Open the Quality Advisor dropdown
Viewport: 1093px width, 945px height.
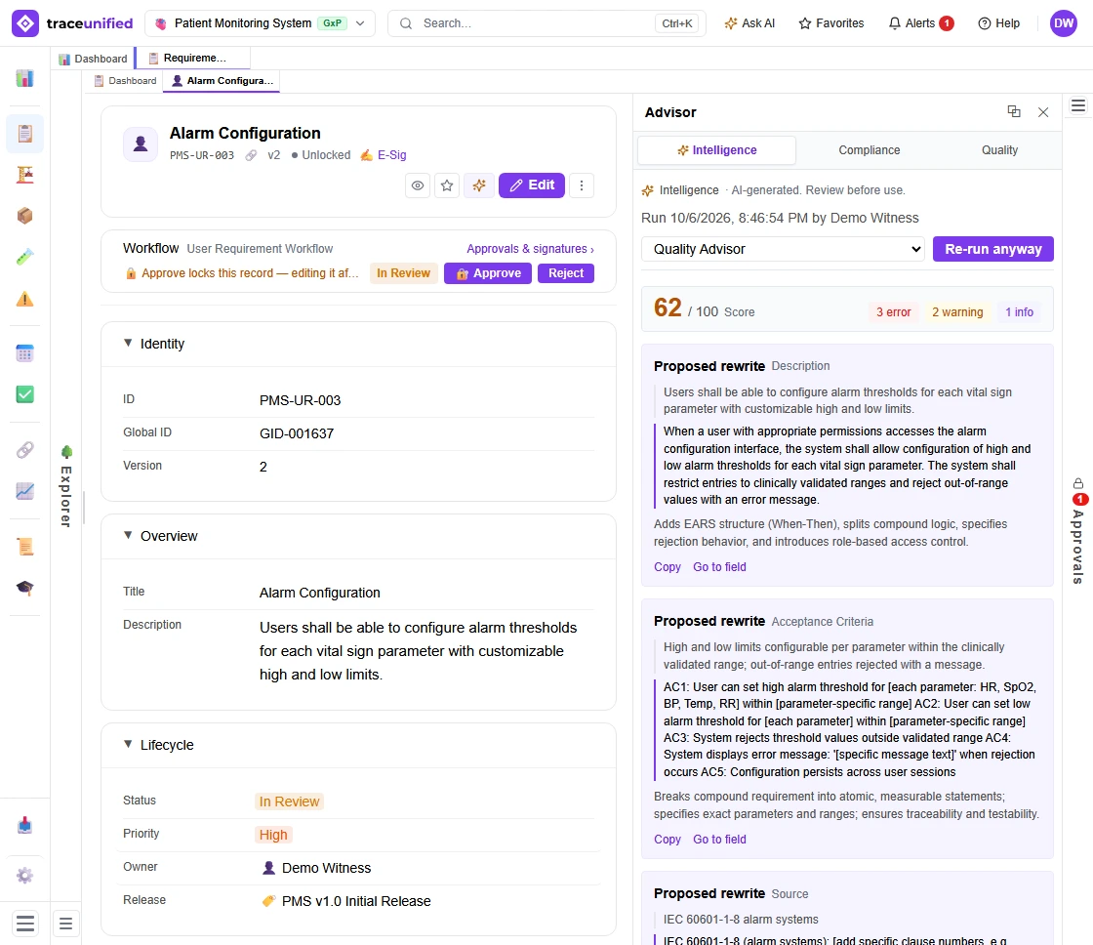[783, 249]
